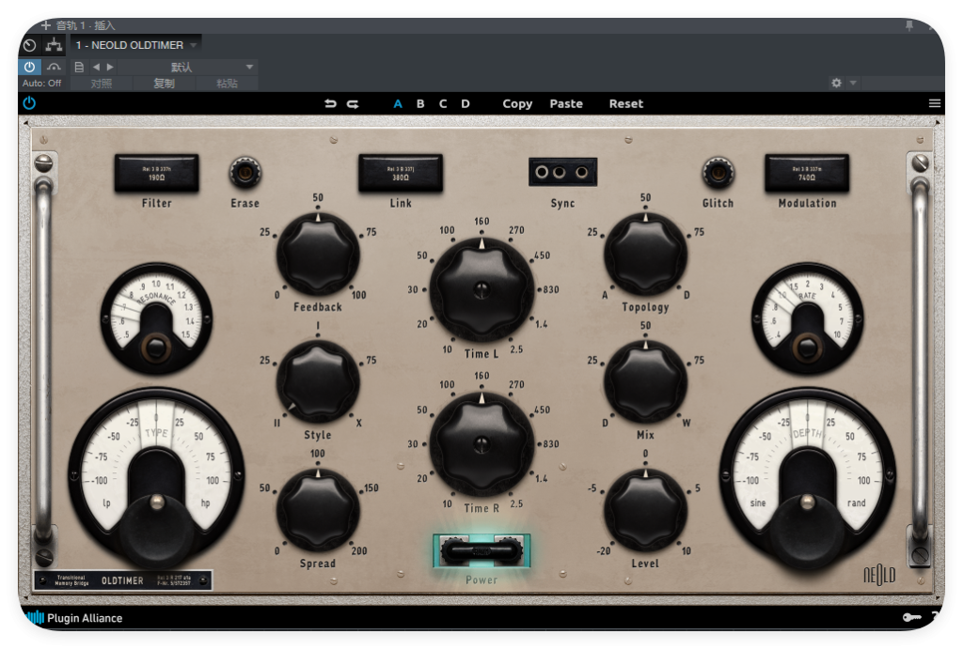963x649 pixels.
Task: Click the plus icon beside 音轨 1
Action: tap(45, 25)
